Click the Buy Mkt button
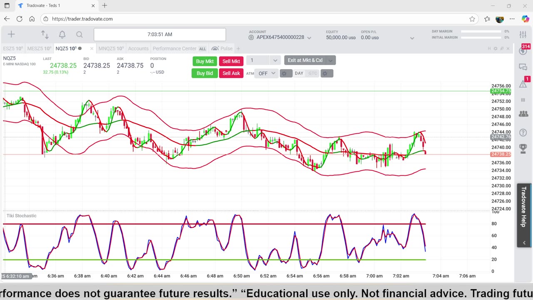Screen dimensions: 533x300 [205, 61]
